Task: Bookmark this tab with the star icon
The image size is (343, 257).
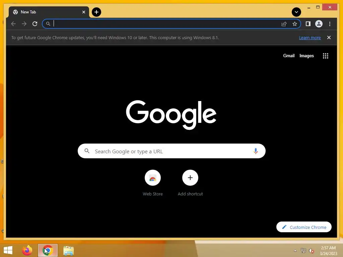Action: pos(295,24)
